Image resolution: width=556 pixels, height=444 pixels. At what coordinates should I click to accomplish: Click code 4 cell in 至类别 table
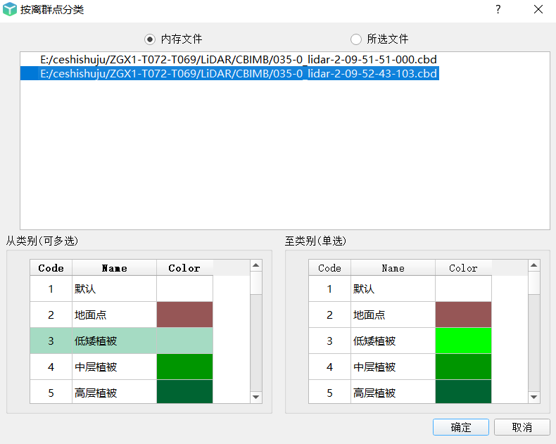tap(329, 367)
